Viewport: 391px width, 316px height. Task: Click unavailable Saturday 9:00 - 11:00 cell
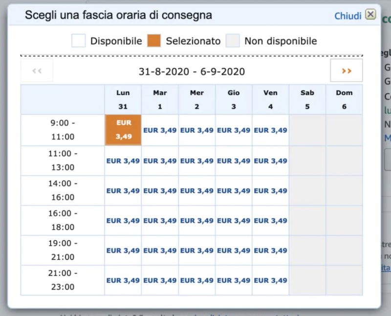point(307,130)
